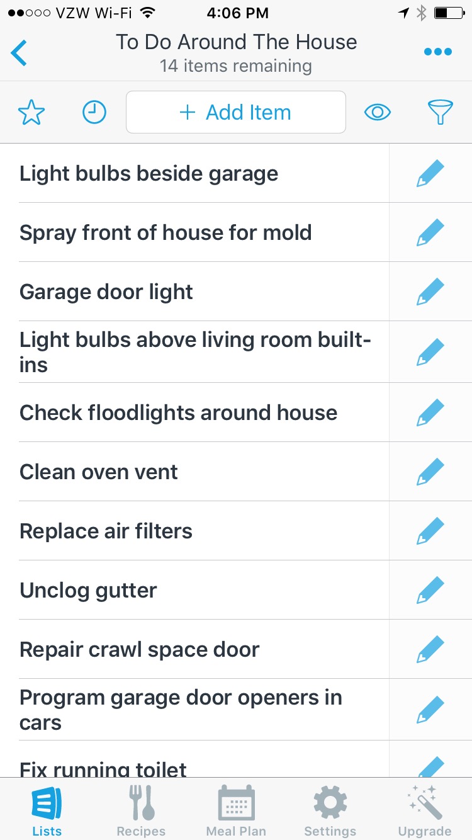The image size is (472, 840).
Task: Click pencil icon next to Unclog gutter
Action: point(430,591)
